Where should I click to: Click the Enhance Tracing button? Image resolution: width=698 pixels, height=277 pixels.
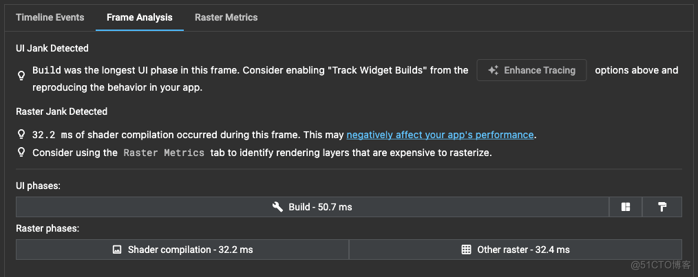(531, 70)
